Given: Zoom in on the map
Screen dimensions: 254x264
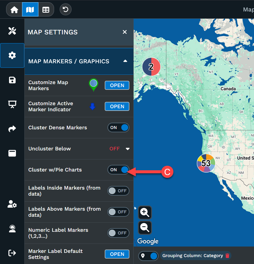Looking at the screenshot, I should tap(145, 212).
